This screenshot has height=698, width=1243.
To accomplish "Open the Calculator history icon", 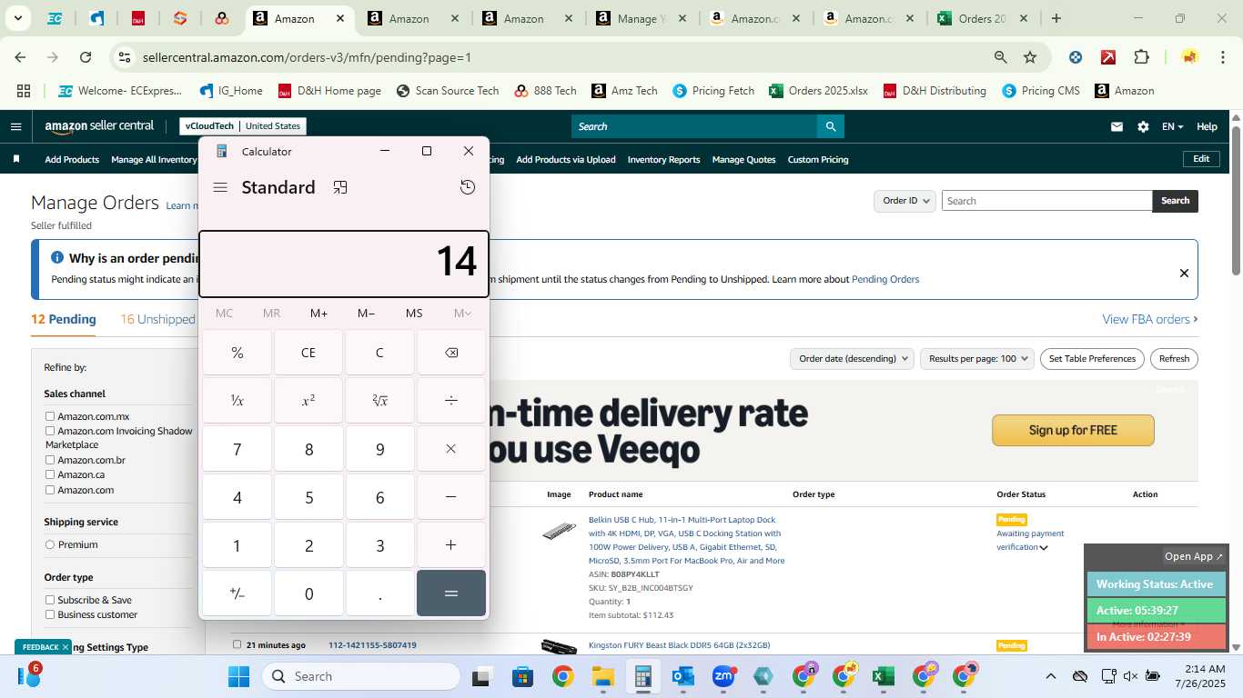I will click(x=468, y=187).
